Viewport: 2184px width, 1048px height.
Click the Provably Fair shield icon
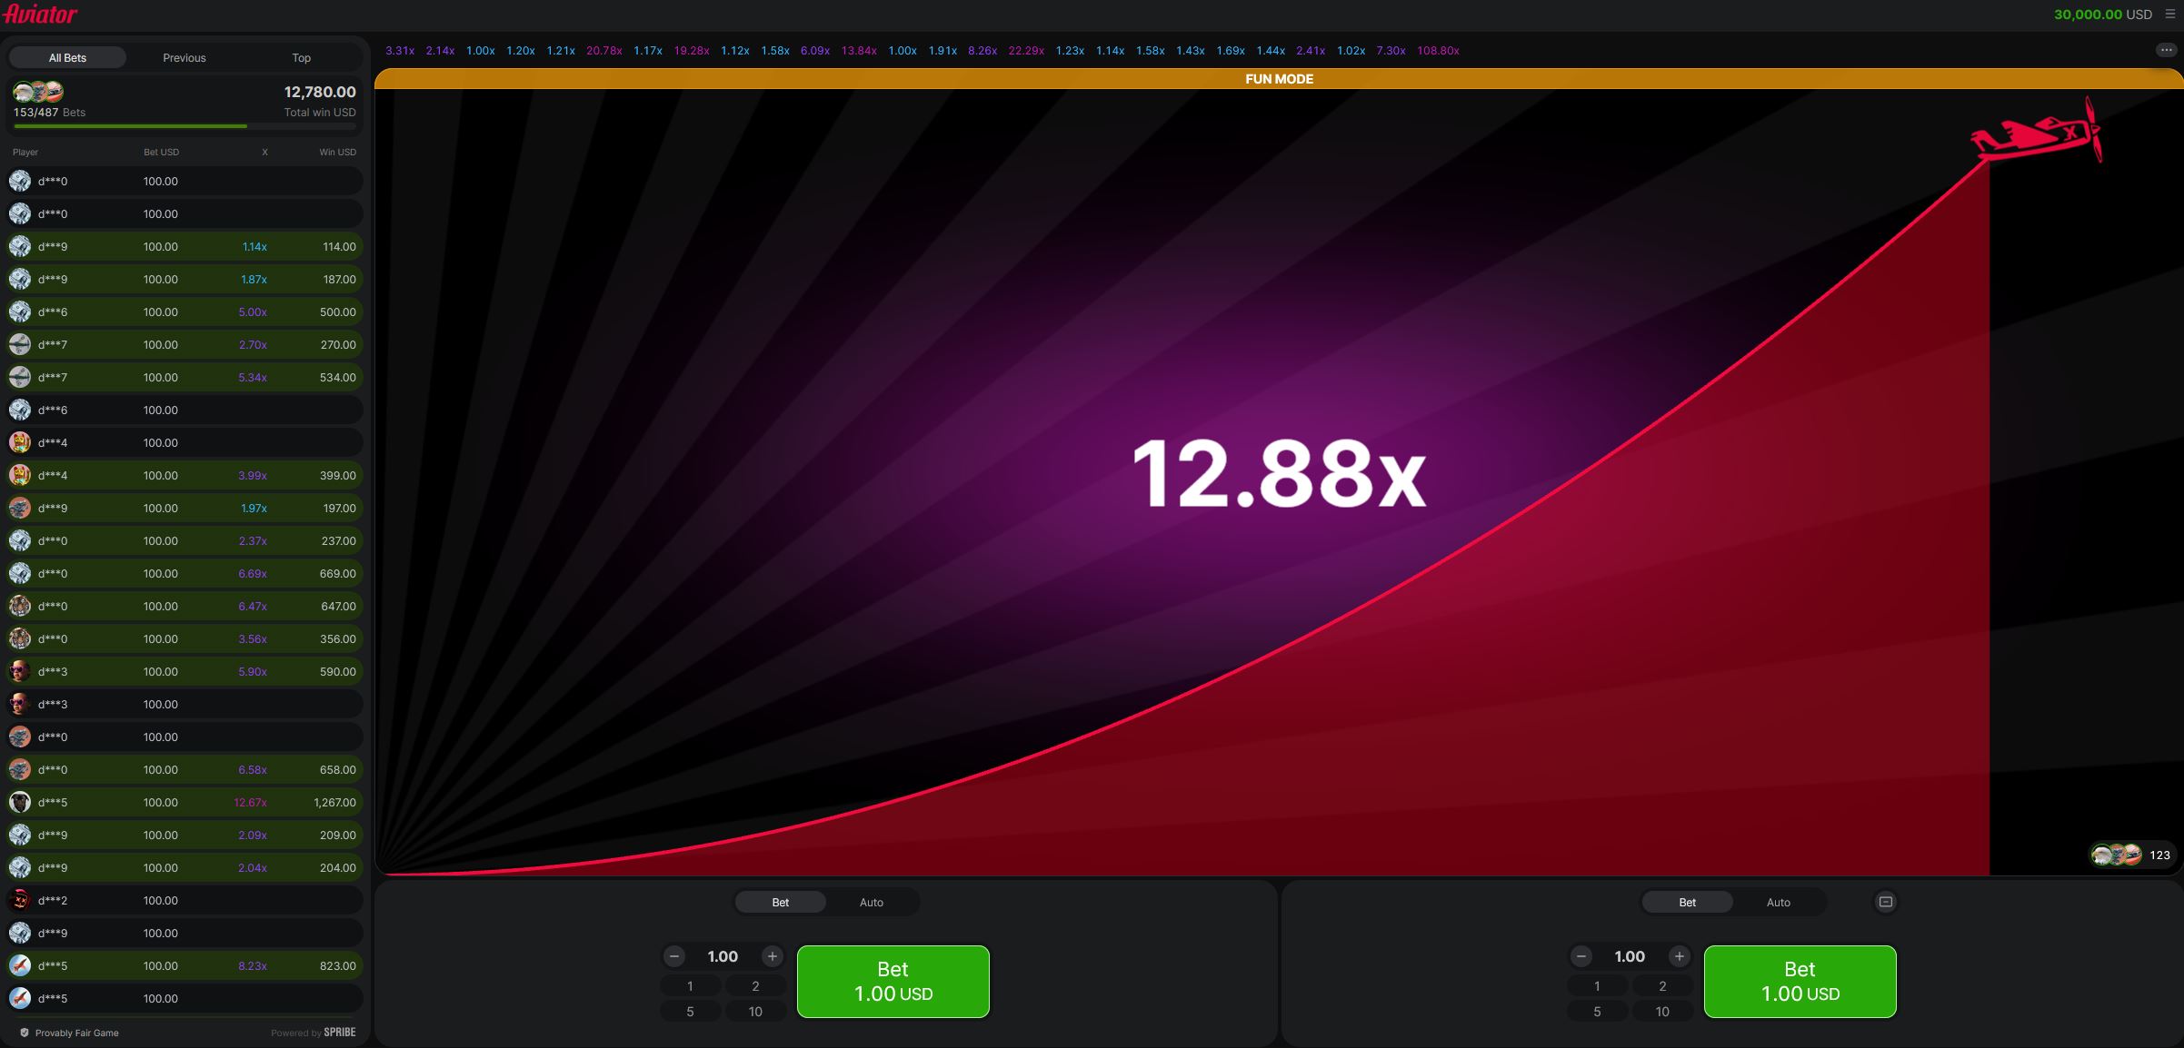(25, 1033)
